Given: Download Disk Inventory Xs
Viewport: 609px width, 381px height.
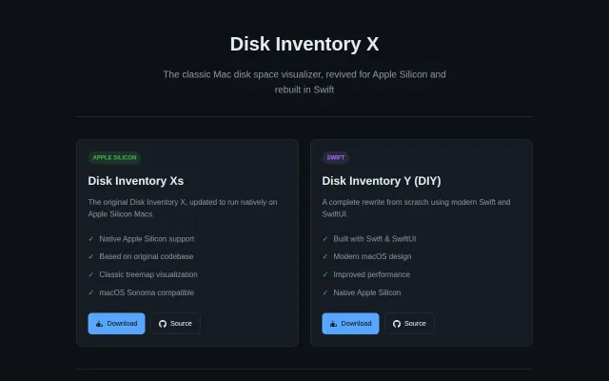Looking at the screenshot, I should click(116, 324).
